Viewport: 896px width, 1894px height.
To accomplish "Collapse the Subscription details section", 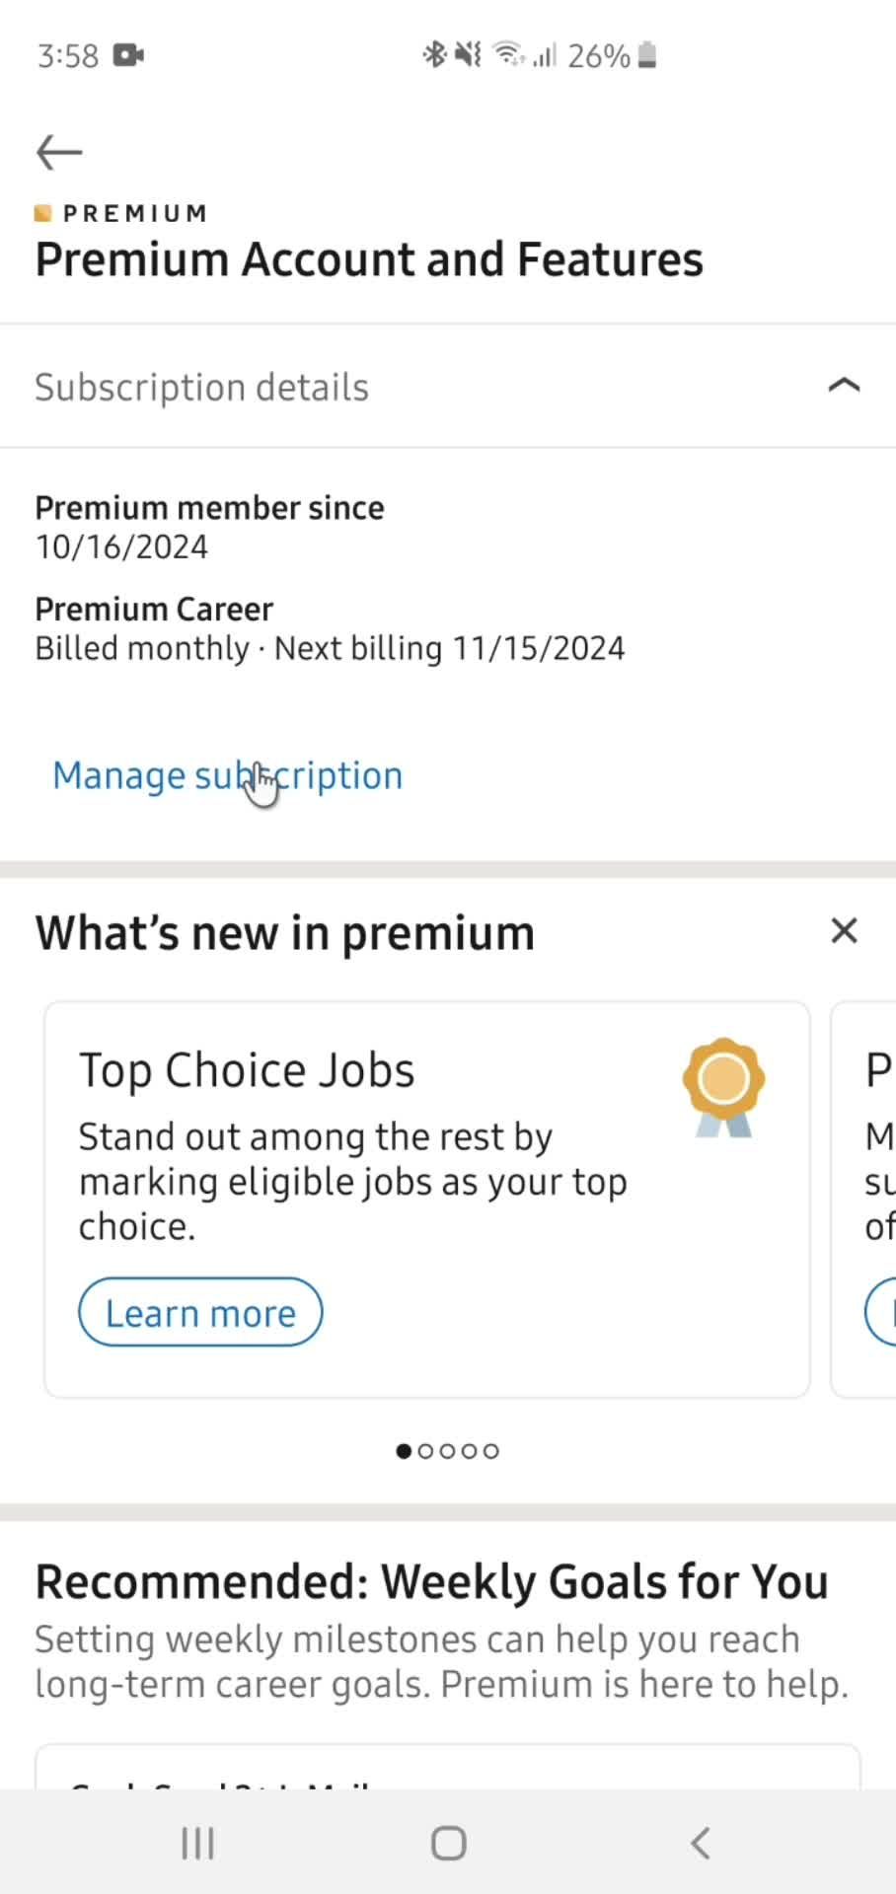I will pos(844,386).
